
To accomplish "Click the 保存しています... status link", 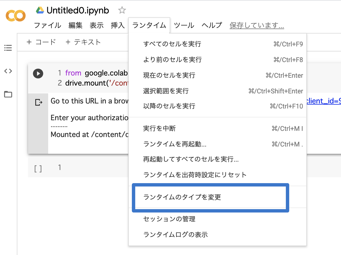I will tap(257, 25).
